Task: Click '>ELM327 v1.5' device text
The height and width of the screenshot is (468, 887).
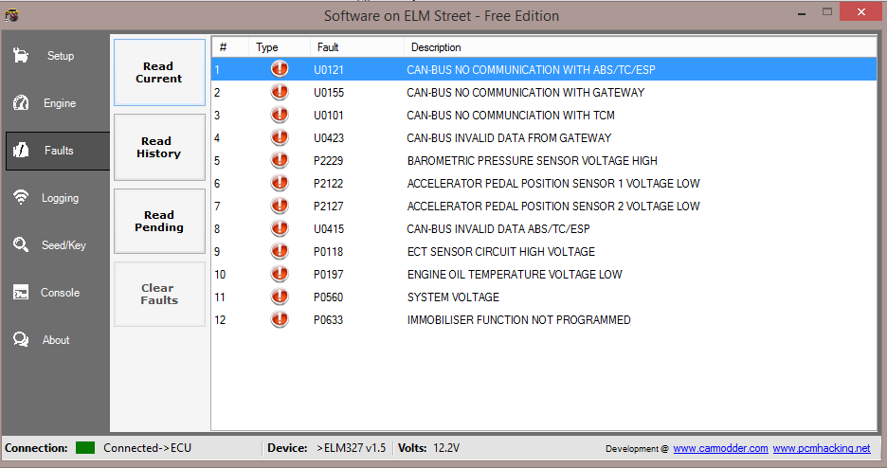Action: coord(351,448)
